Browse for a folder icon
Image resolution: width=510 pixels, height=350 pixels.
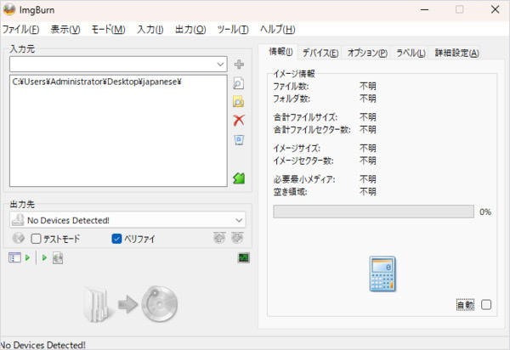point(239,102)
